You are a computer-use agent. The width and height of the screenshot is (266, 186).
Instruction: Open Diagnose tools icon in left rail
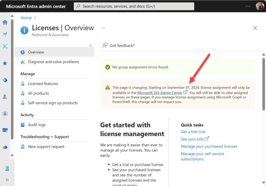point(5,46)
